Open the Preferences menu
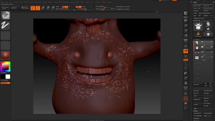The image size is (215, 121). point(66,2)
